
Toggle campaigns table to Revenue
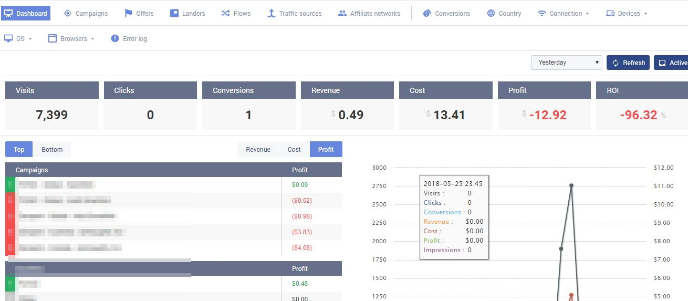(x=258, y=150)
